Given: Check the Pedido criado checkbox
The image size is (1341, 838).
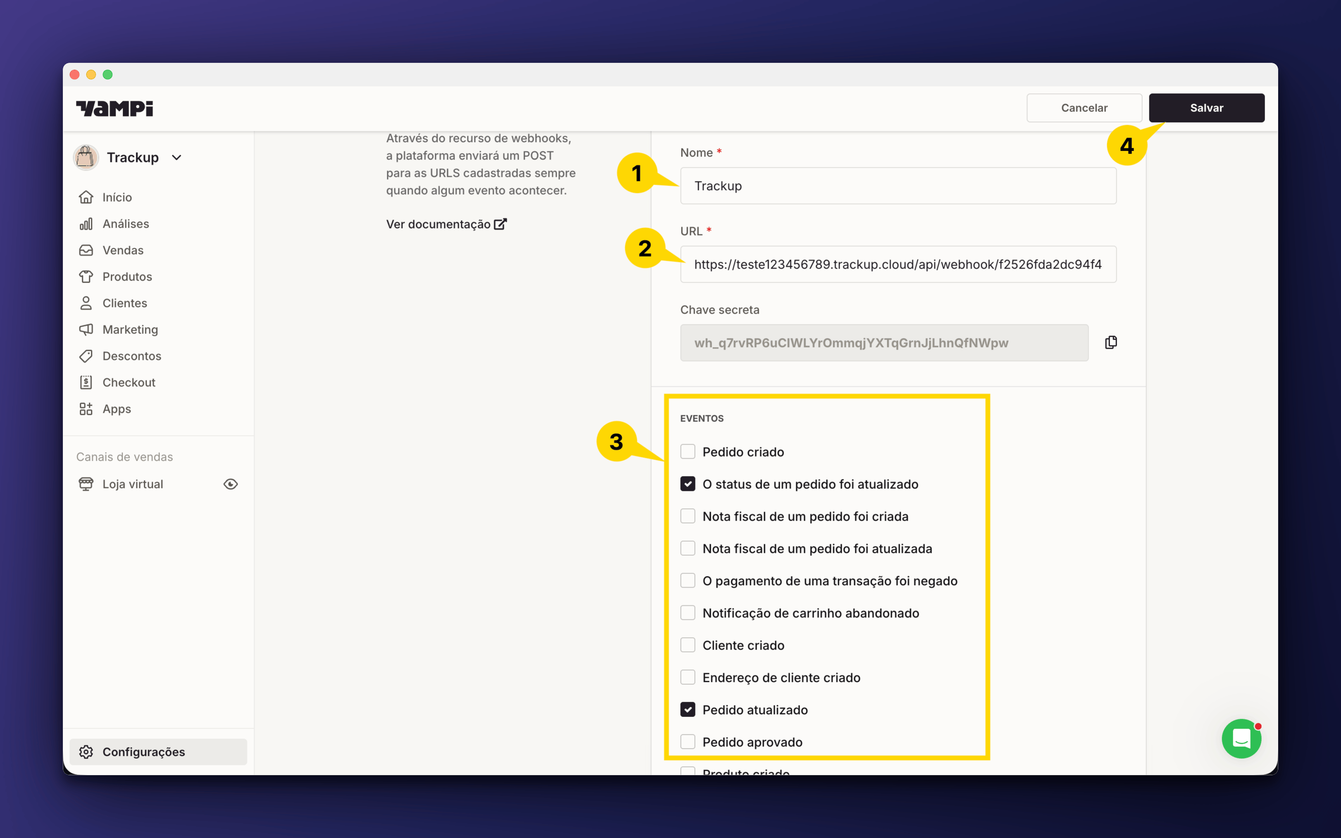Looking at the screenshot, I should [x=688, y=452].
